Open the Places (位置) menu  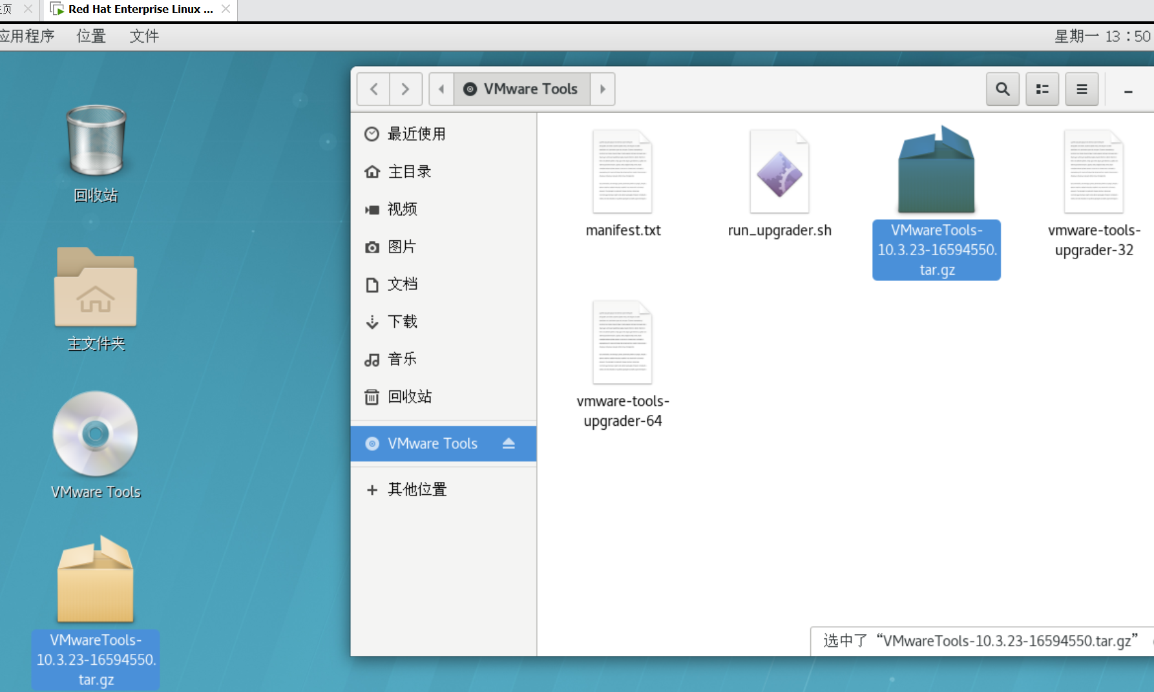click(91, 36)
